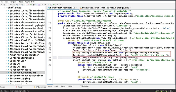Viewport: 176px width, 92px height.
Task: Click the warnings triangle icon
Action: [x=35, y=87]
